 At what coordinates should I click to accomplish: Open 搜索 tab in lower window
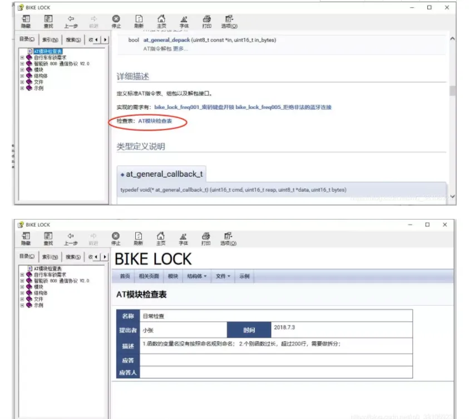73,257
